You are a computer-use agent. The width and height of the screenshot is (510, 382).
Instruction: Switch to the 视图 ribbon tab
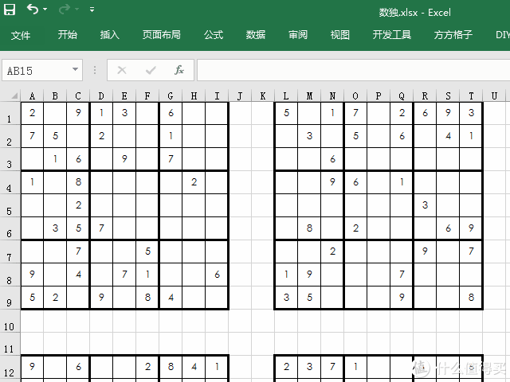(340, 34)
